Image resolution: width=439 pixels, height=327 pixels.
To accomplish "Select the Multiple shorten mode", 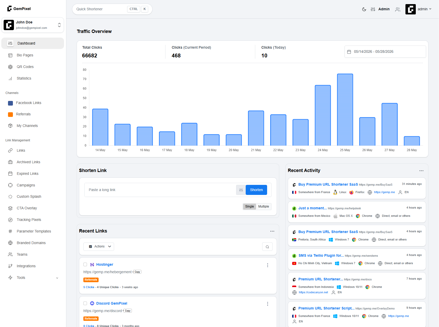I will [264, 206].
